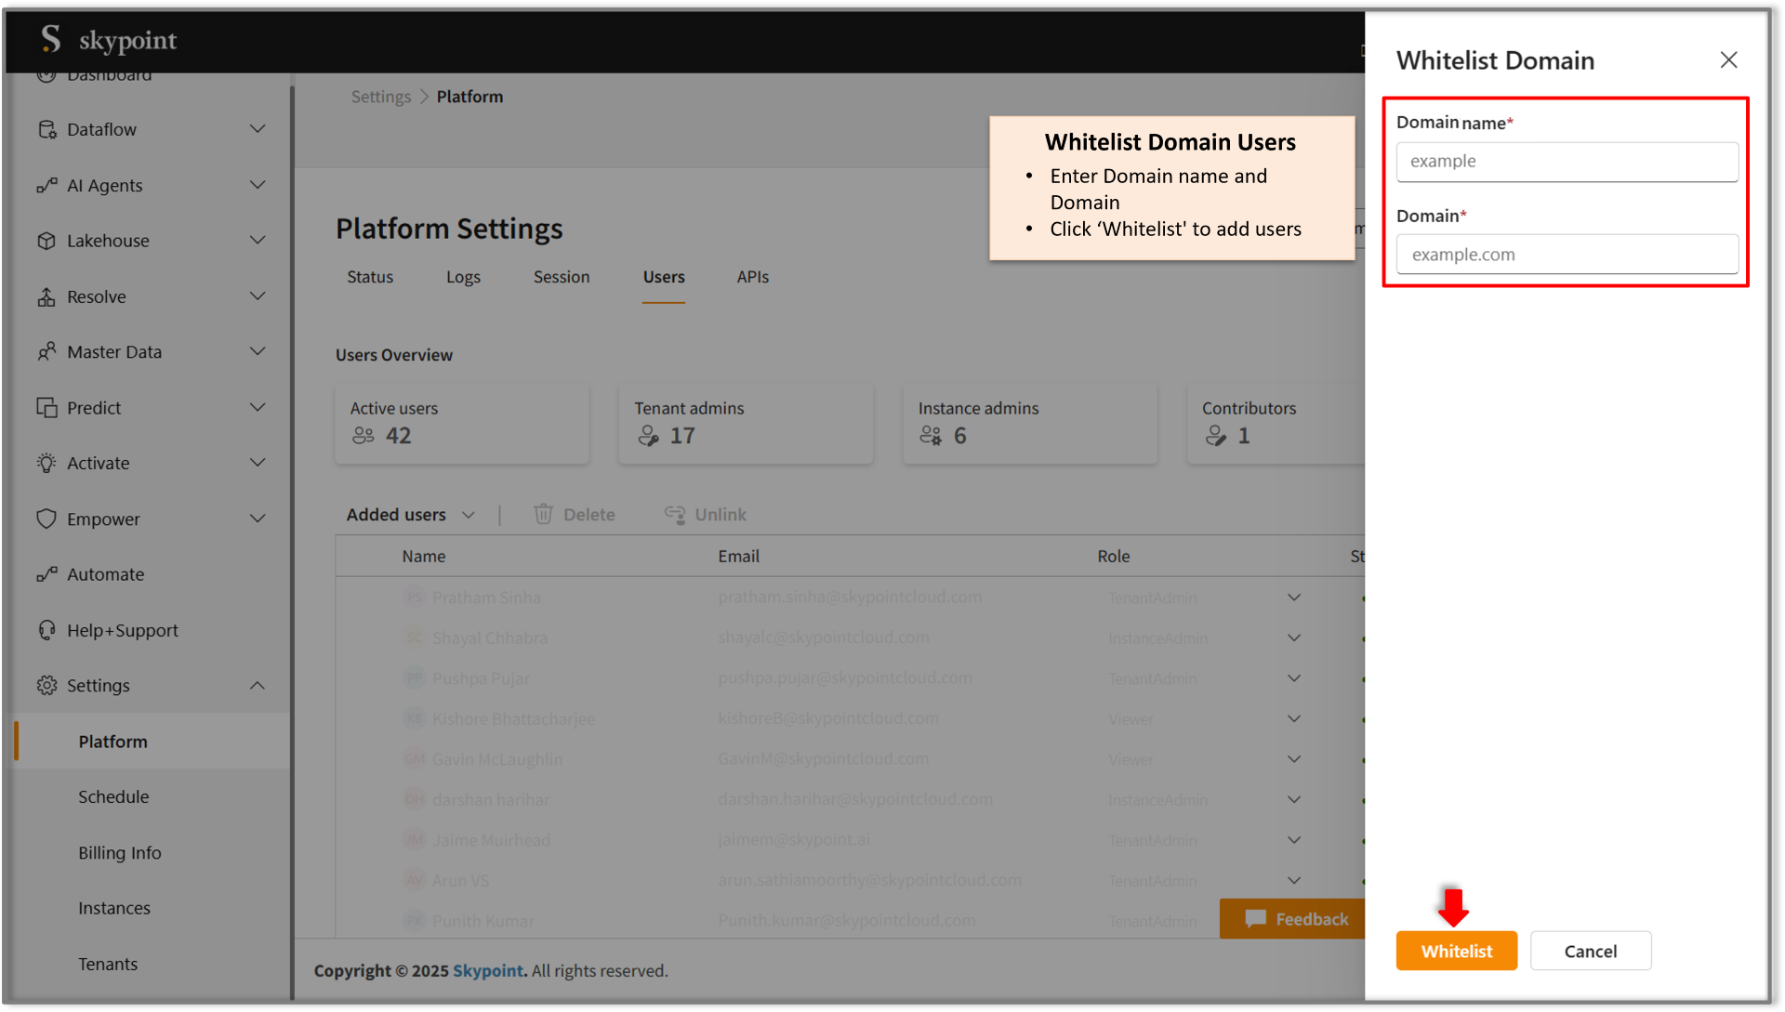
Task: Collapse the Settings section in the sidebar
Action: coord(258,685)
